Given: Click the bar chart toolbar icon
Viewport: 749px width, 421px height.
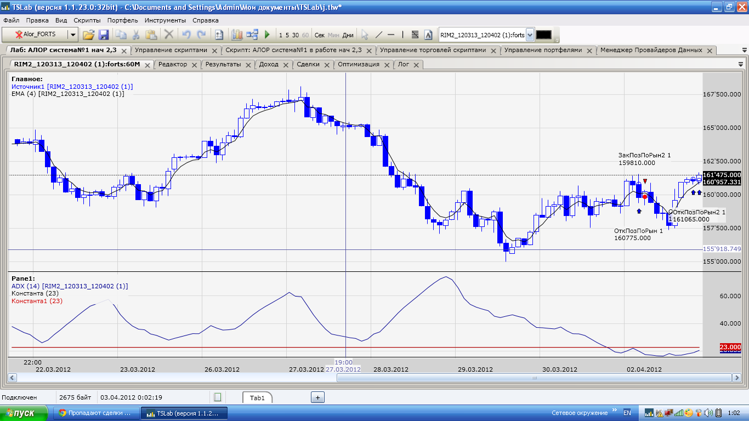Looking at the screenshot, I should tap(237, 35).
